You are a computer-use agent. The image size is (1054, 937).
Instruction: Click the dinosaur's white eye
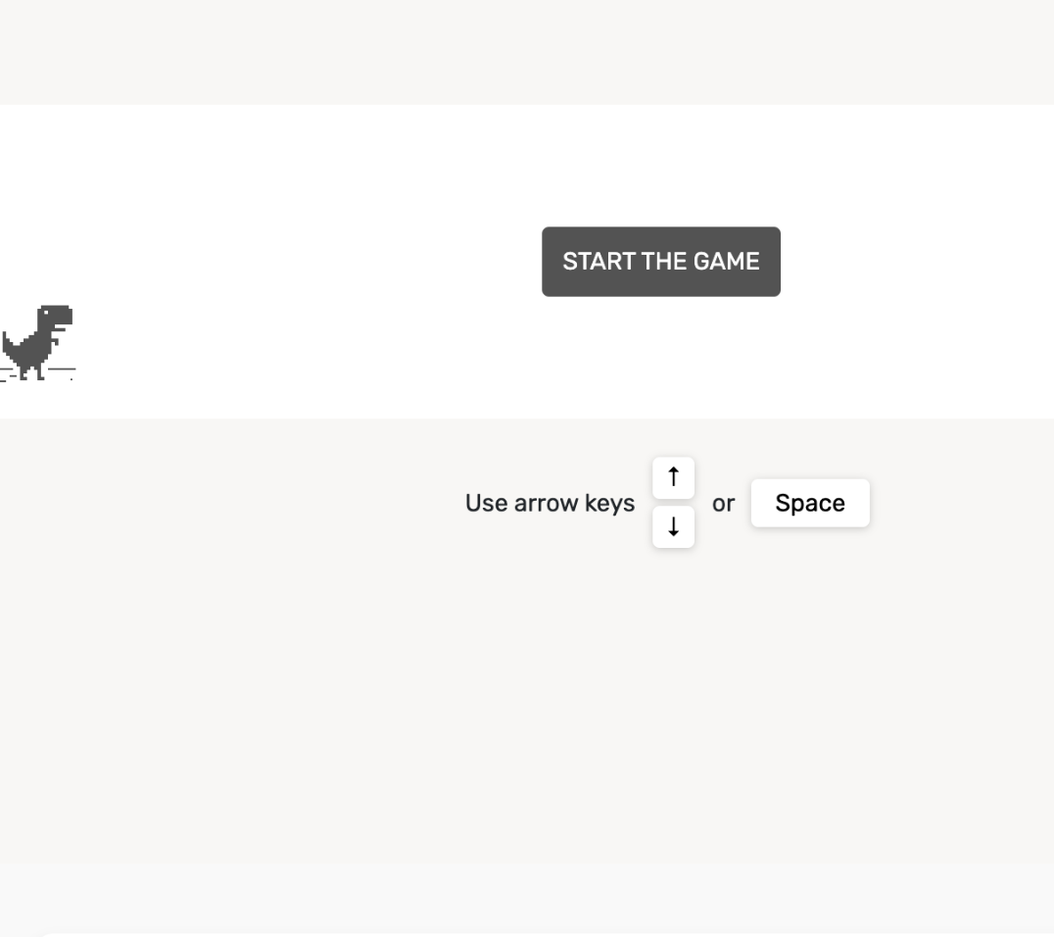46,314
